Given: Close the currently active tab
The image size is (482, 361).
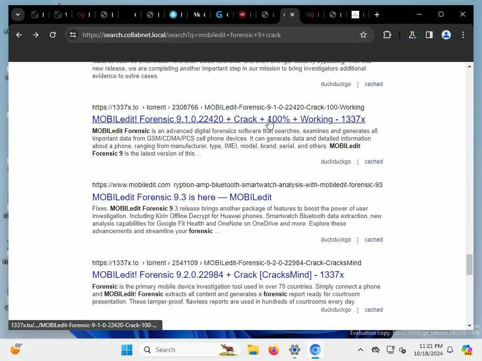Looking at the screenshot, I should [x=292, y=15].
